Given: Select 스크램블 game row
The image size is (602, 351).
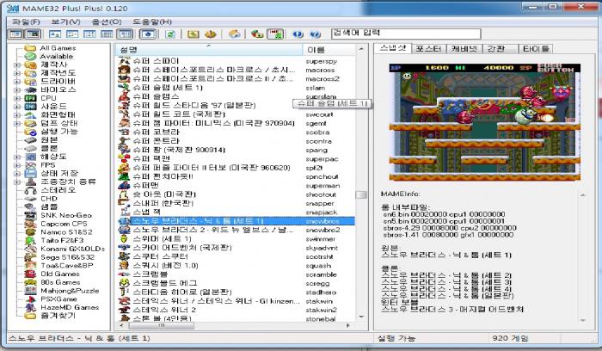Looking at the screenshot, I should tap(236, 274).
